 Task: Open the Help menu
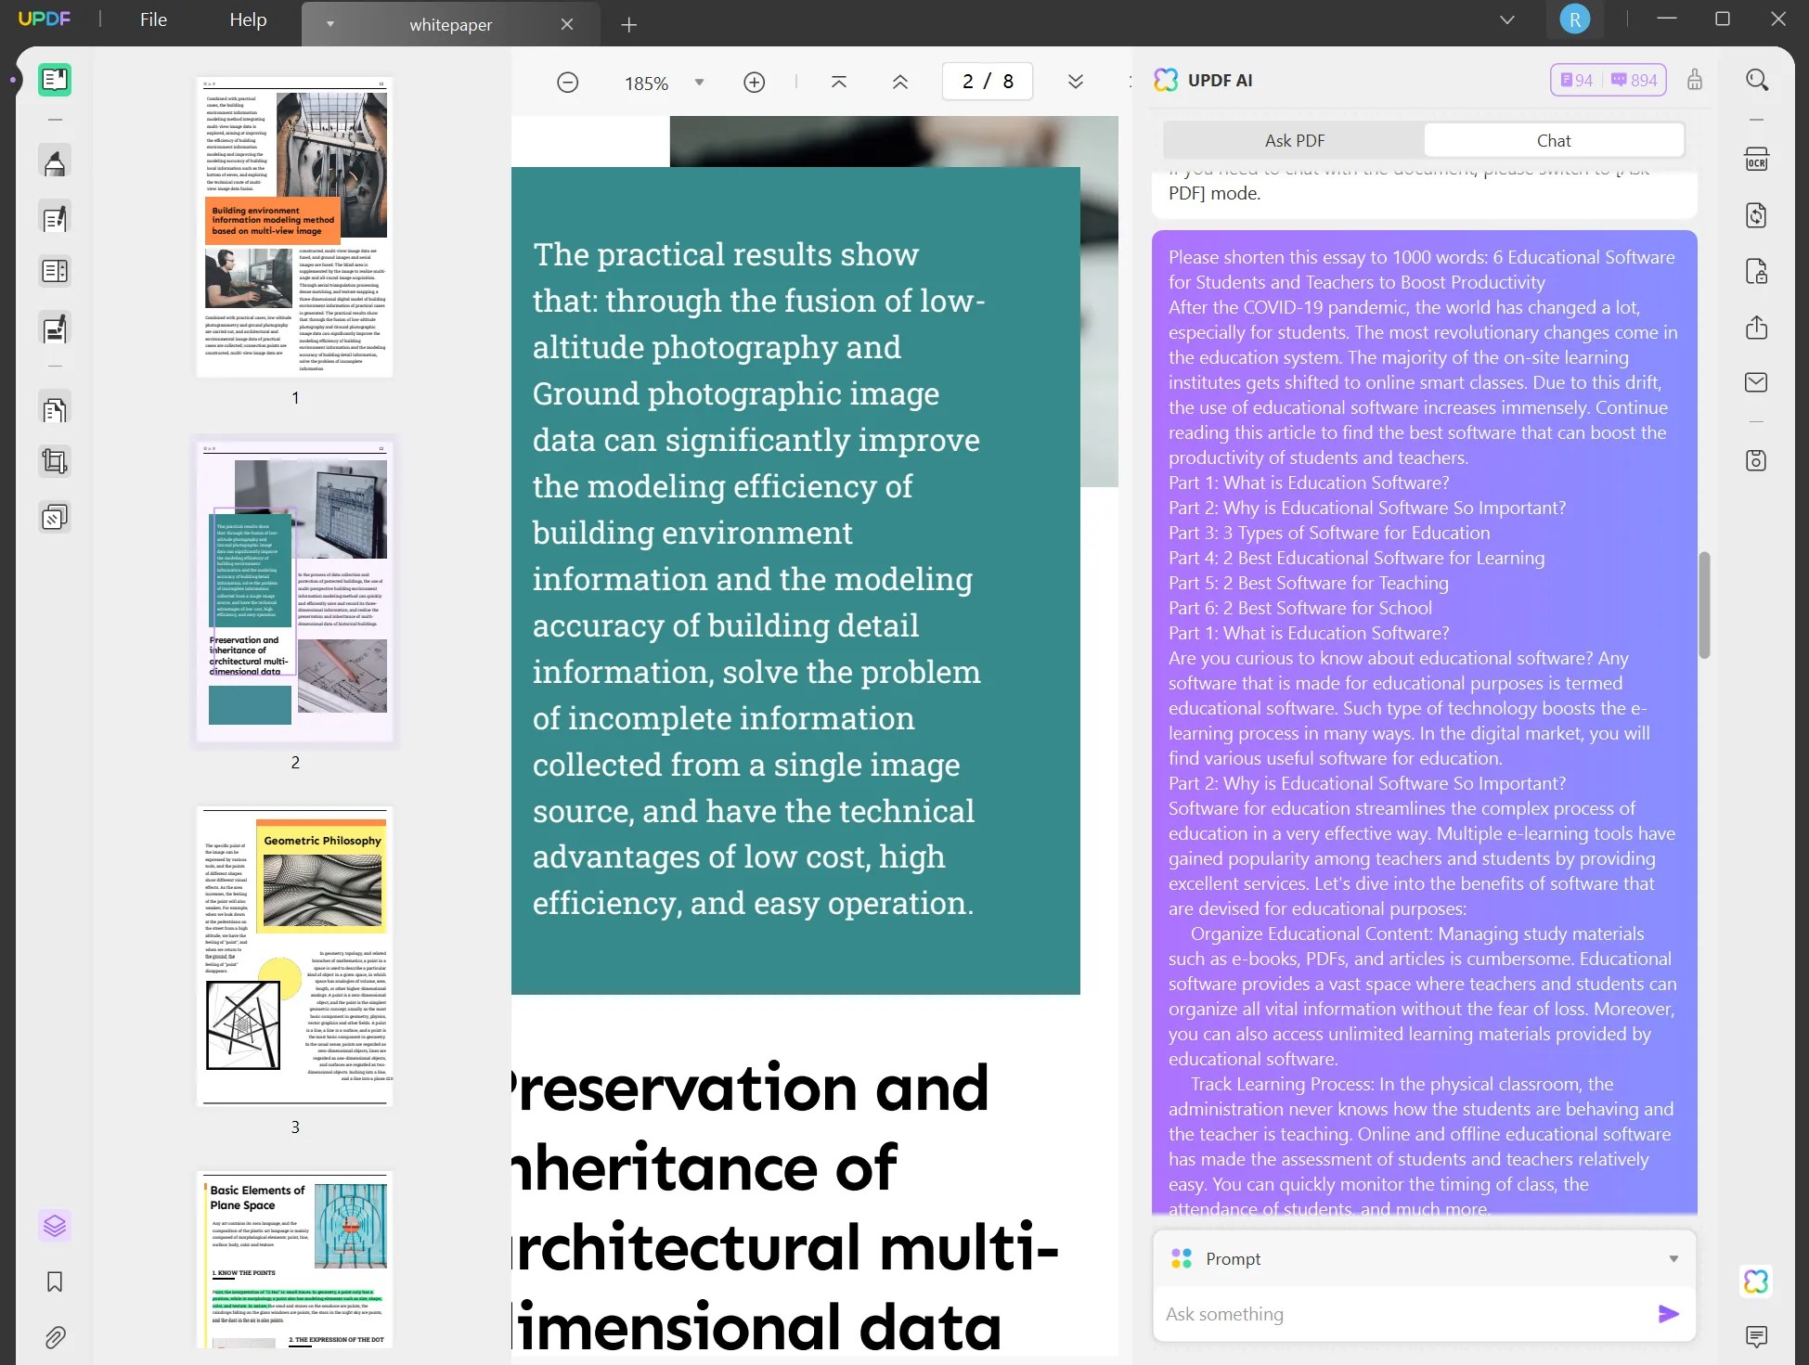248,19
